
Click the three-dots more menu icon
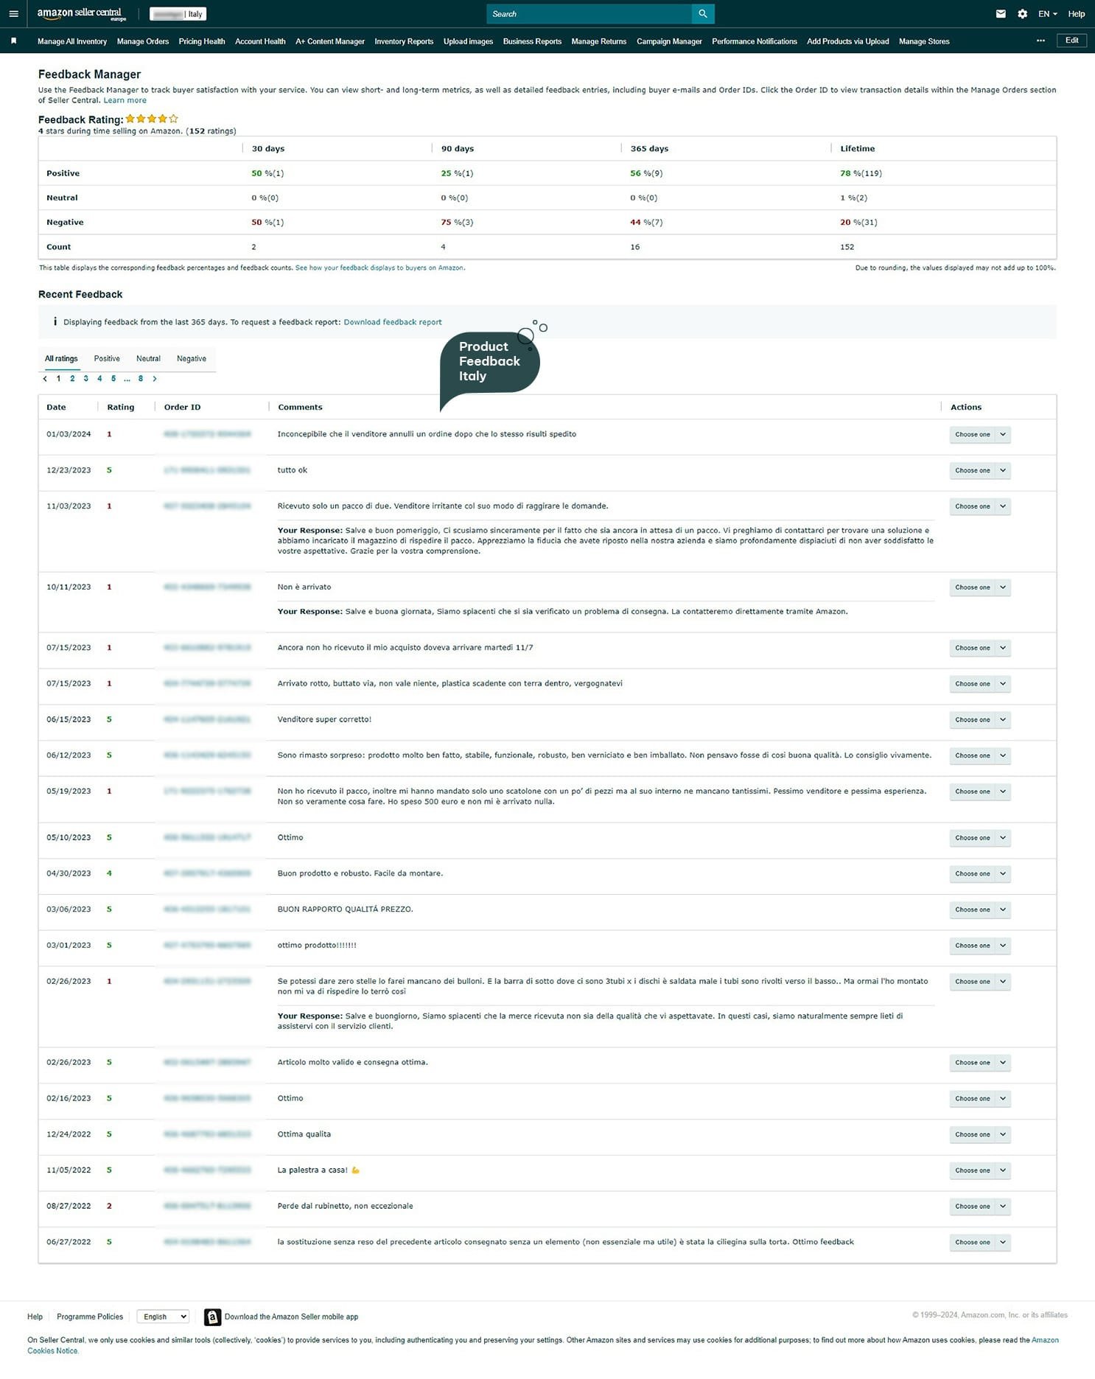coord(1040,41)
